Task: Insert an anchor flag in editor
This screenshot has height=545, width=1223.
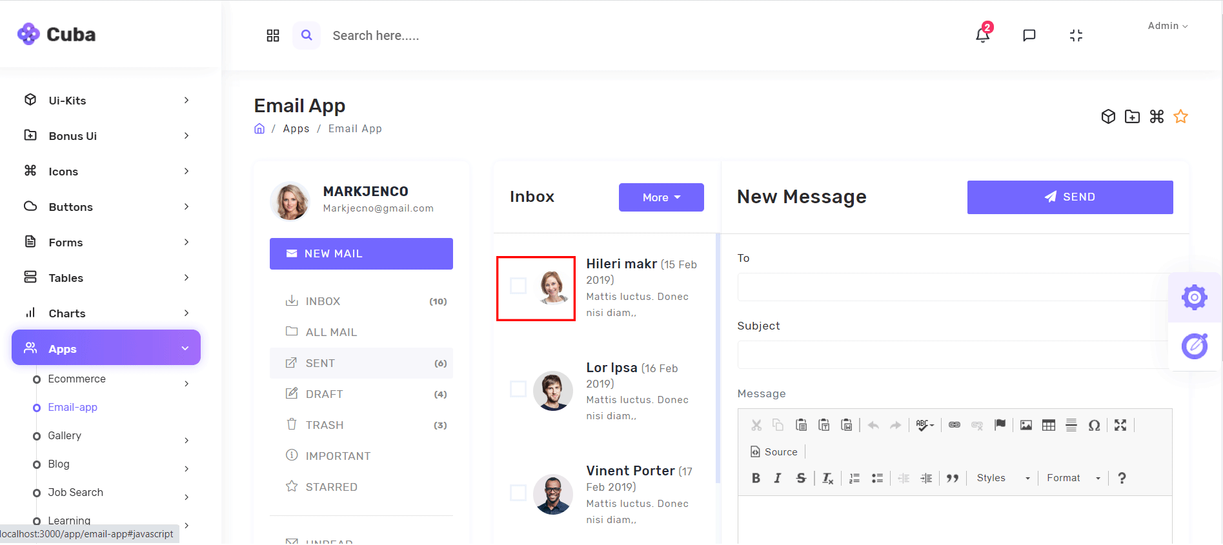Action: [x=1000, y=425]
